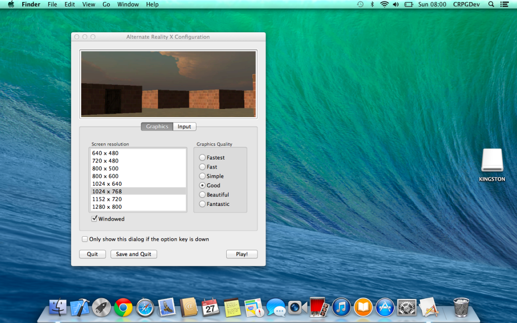The height and width of the screenshot is (323, 517).
Task: Open Safari compass icon in dock
Action: [145, 307]
